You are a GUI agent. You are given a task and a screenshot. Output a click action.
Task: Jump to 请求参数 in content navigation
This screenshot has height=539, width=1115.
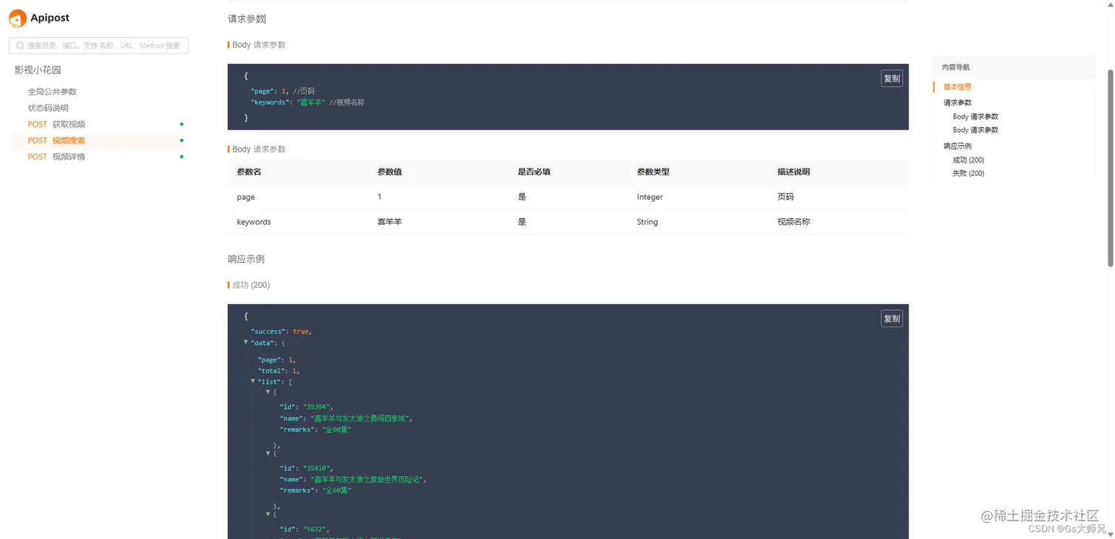pos(957,102)
